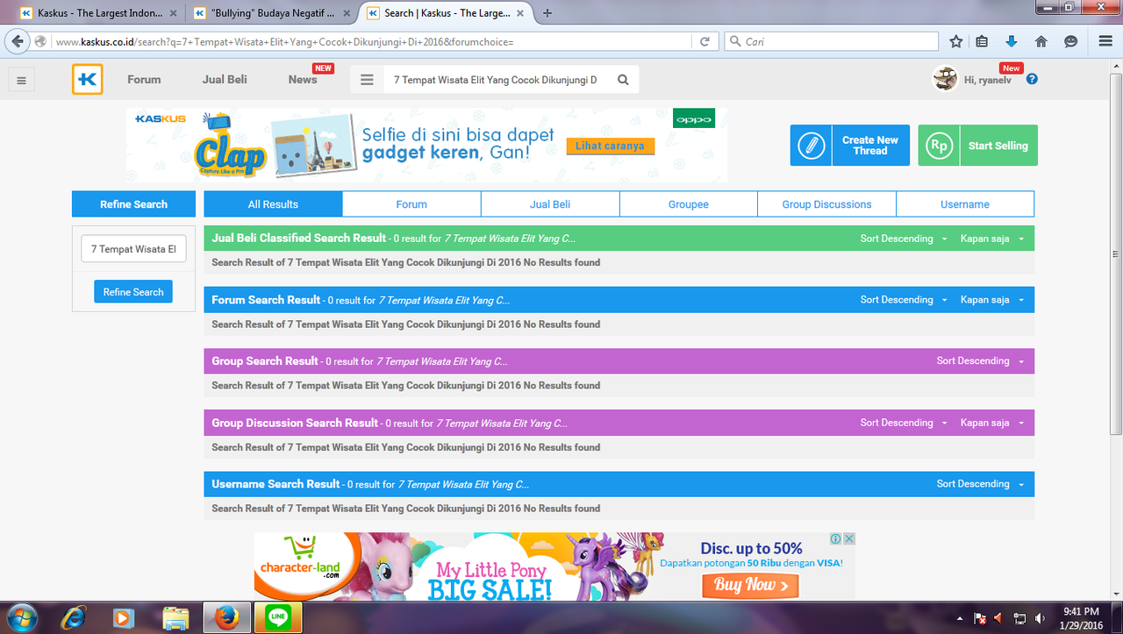Screen dimensions: 1123x634
Task: Click the Firefox URL address bar
Action: pyautogui.click(x=373, y=41)
